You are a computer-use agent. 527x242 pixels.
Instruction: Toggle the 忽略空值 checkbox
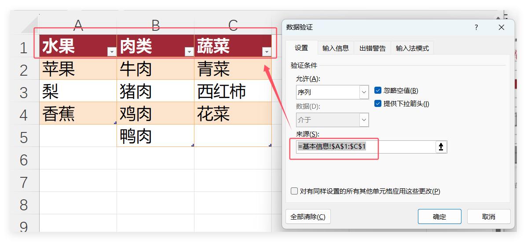pyautogui.click(x=378, y=90)
